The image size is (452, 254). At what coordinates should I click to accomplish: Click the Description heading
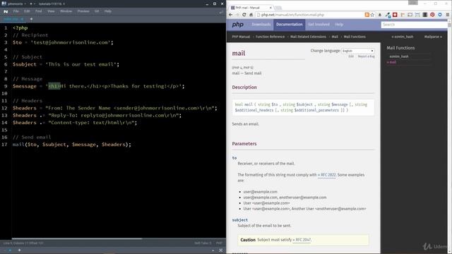pos(244,87)
